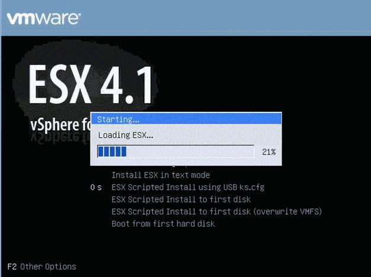
Task: Select Install ESX in text mode
Action: pos(160,175)
